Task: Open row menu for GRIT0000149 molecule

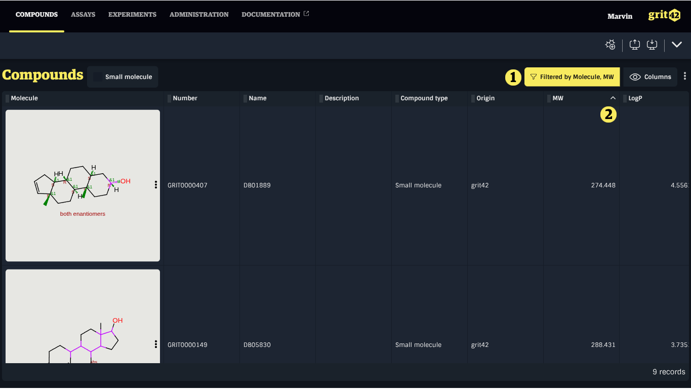Action: click(x=156, y=344)
